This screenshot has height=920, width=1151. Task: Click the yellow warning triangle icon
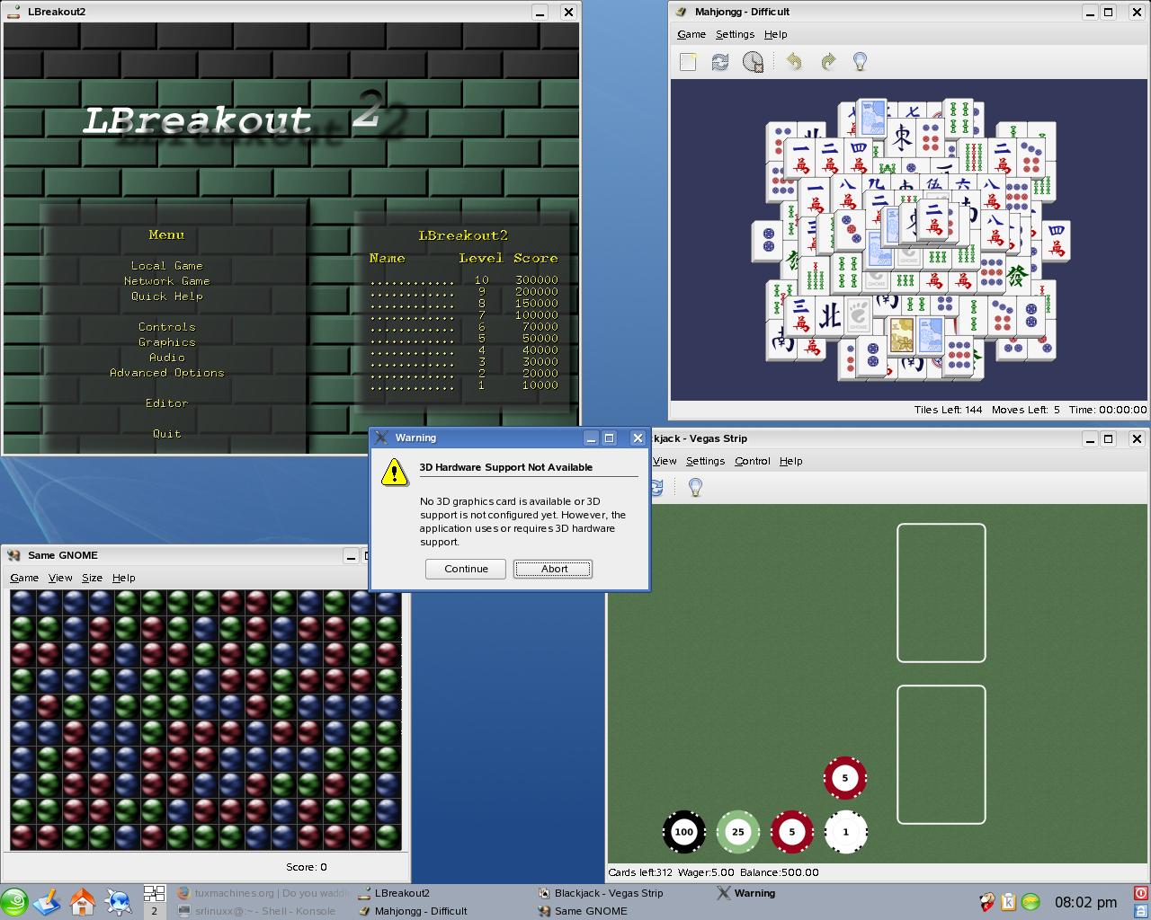tap(394, 473)
